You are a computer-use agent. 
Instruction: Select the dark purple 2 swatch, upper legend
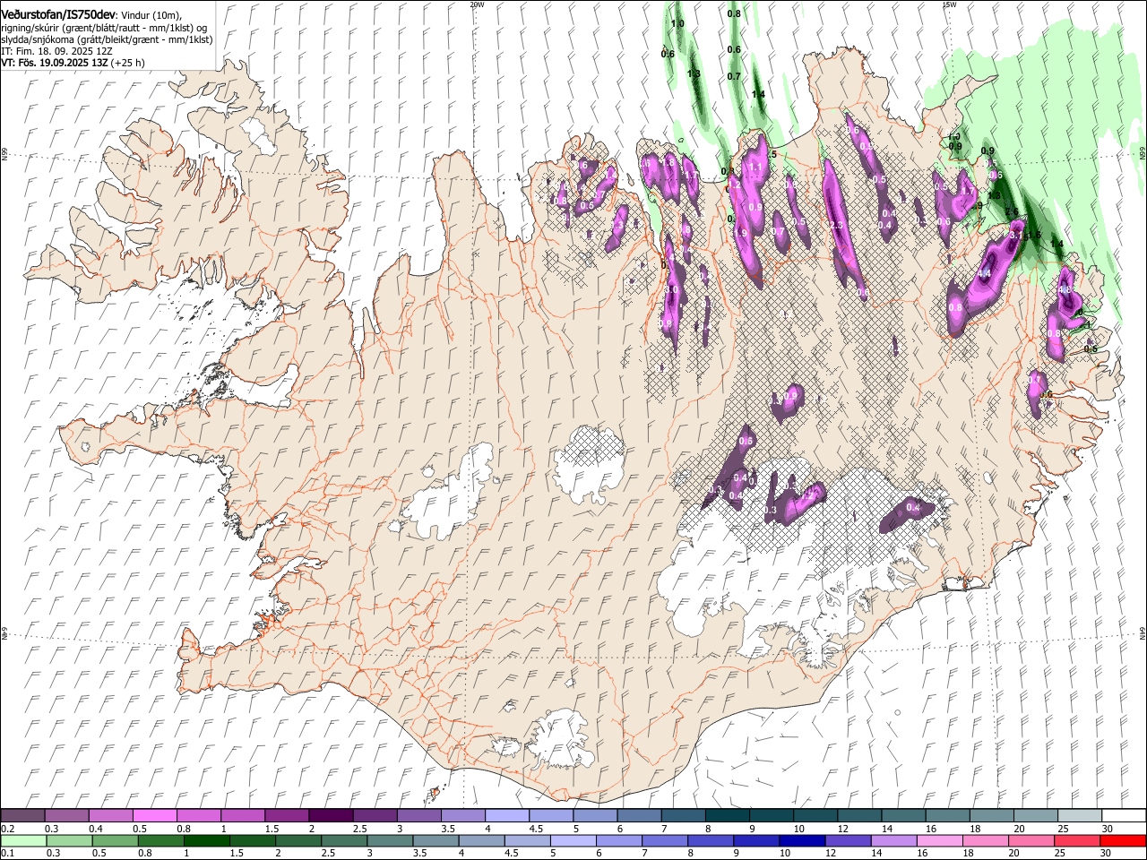click(x=330, y=816)
